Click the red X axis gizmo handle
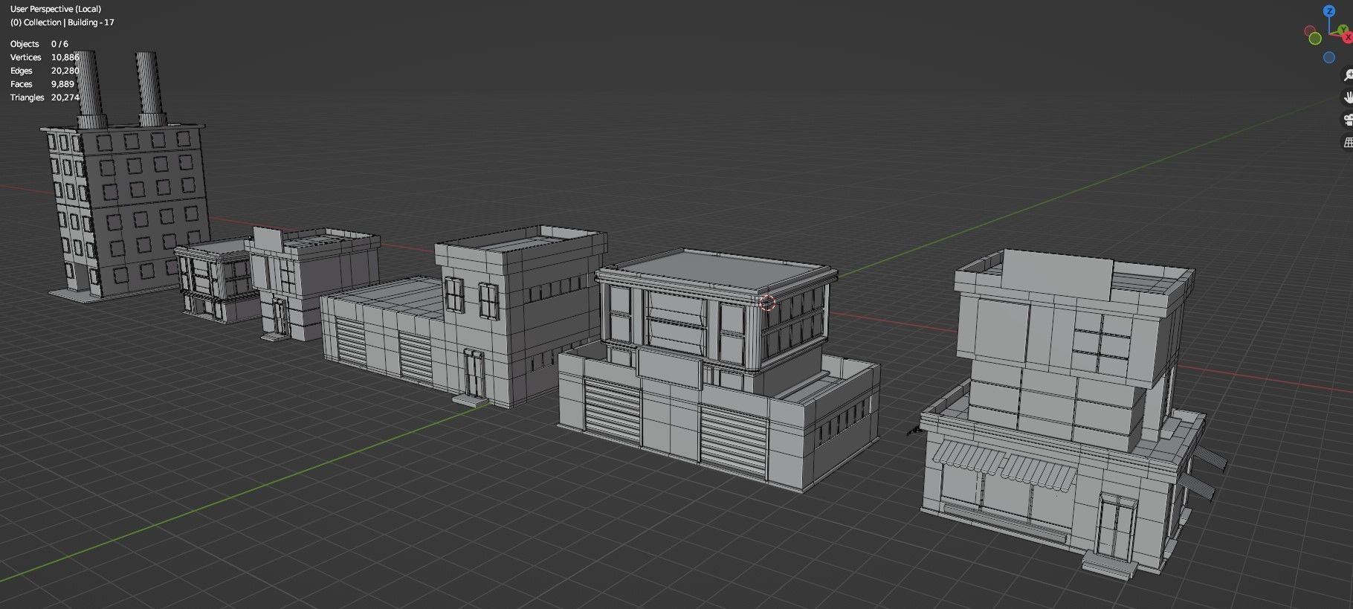The image size is (1353, 609). click(x=1348, y=37)
